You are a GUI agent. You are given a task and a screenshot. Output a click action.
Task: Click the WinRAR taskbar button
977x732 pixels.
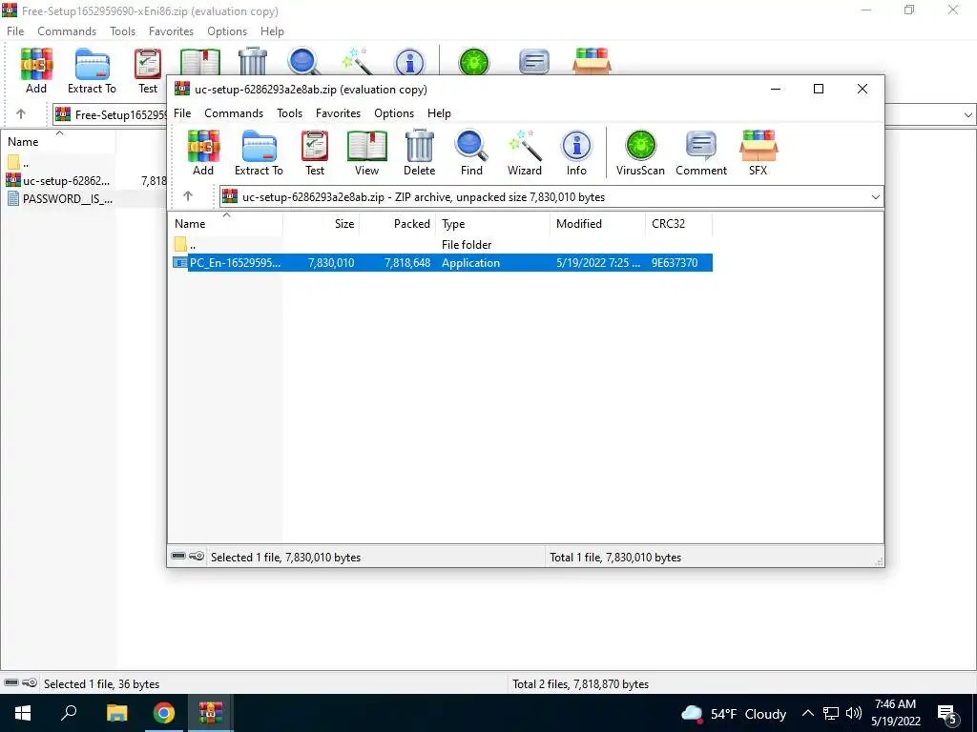point(211,713)
